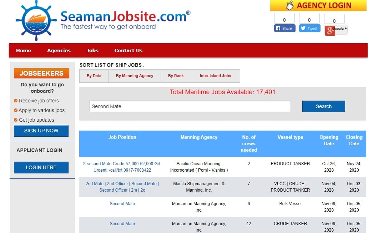
Task: Click 'Receive job offers' bullet text
Action: click(x=39, y=101)
